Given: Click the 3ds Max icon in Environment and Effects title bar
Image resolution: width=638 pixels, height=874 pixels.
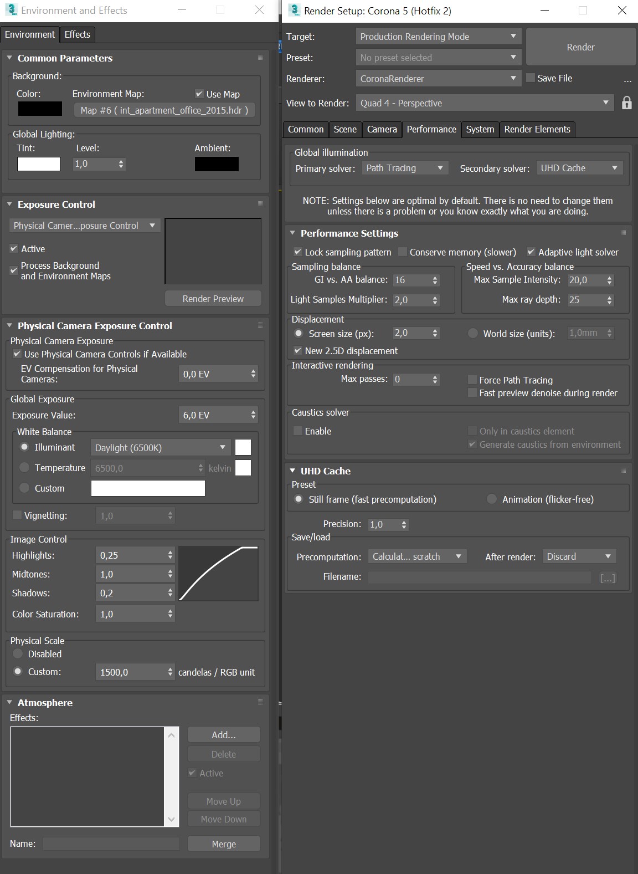Looking at the screenshot, I should click(11, 10).
